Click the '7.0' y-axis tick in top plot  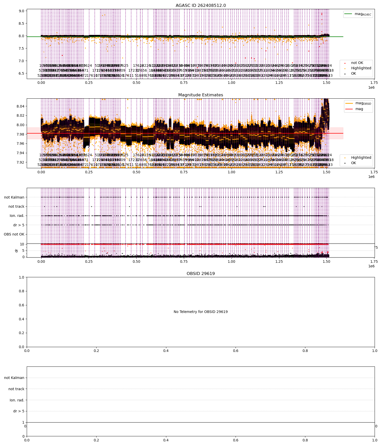point(22,61)
